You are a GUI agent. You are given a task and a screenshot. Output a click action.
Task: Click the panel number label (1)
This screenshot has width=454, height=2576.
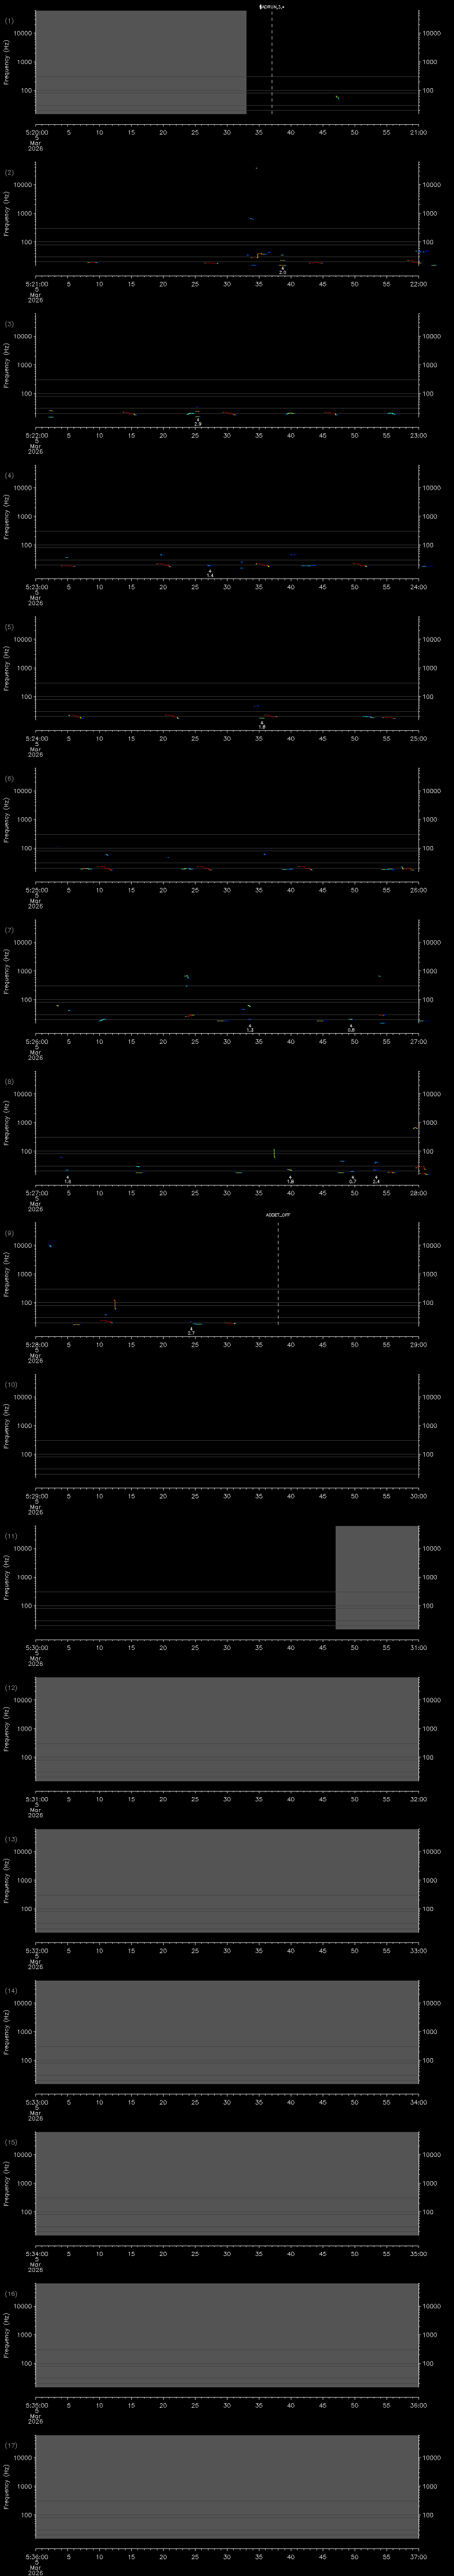pos(9,20)
